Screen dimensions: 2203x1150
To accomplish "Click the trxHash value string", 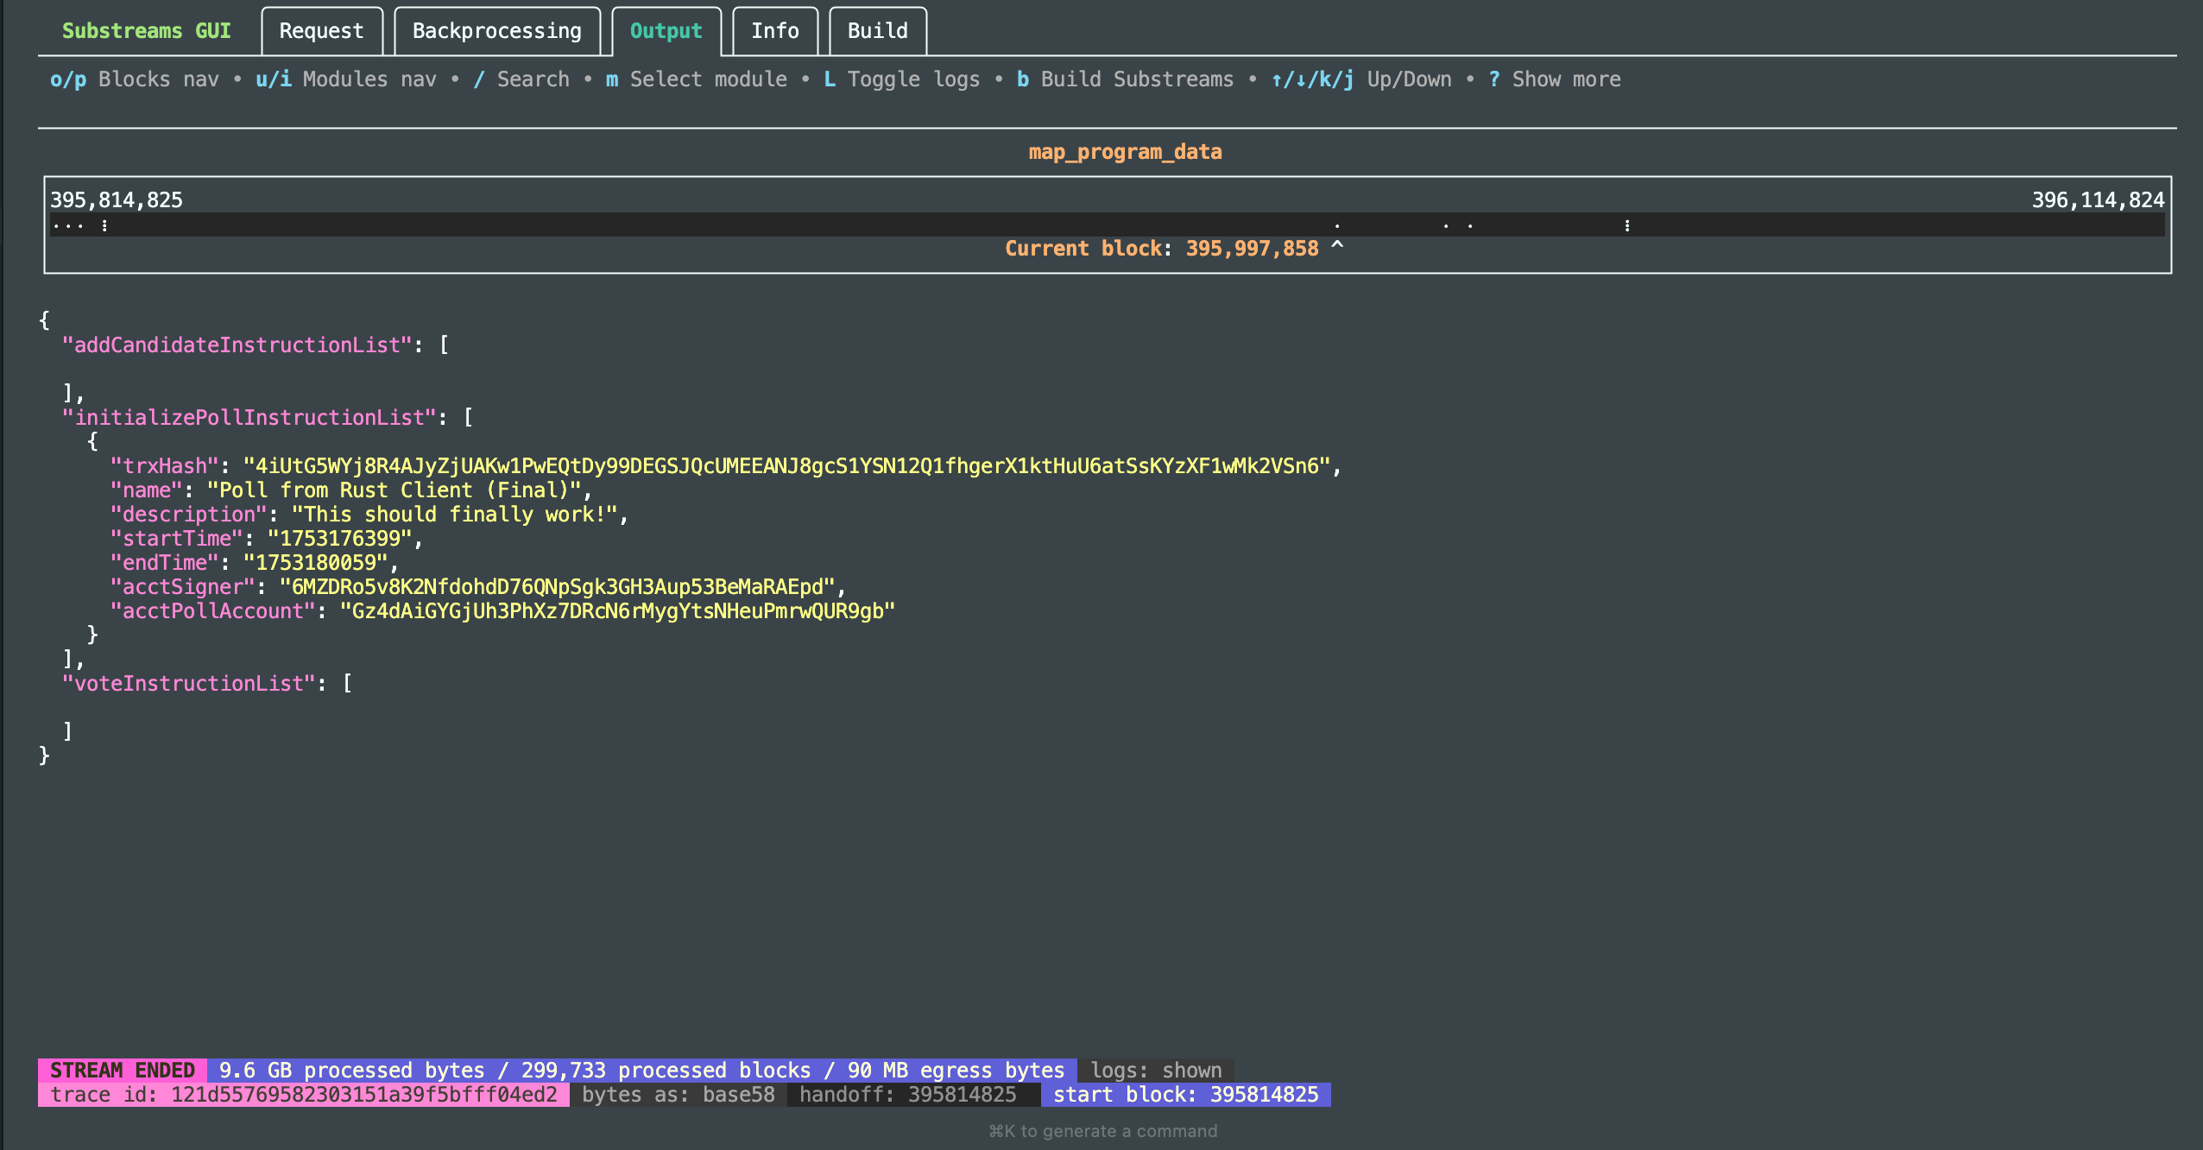I will click(x=786, y=466).
